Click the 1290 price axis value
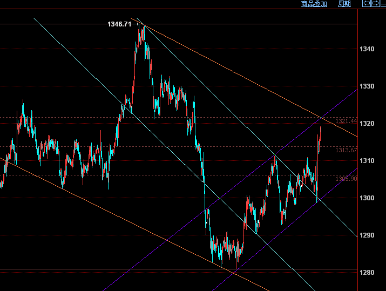Viewport: 386px width, 291px height. pos(367,235)
